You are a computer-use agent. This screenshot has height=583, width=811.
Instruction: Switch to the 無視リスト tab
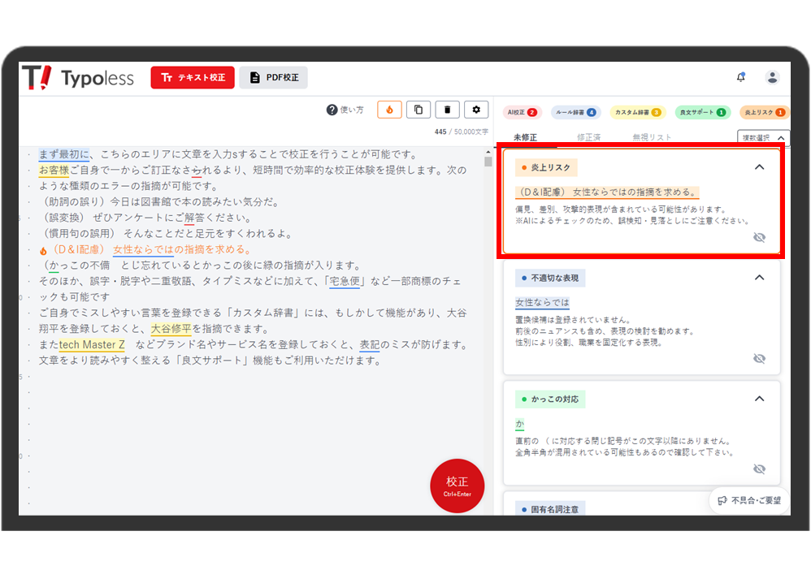pyautogui.click(x=652, y=138)
